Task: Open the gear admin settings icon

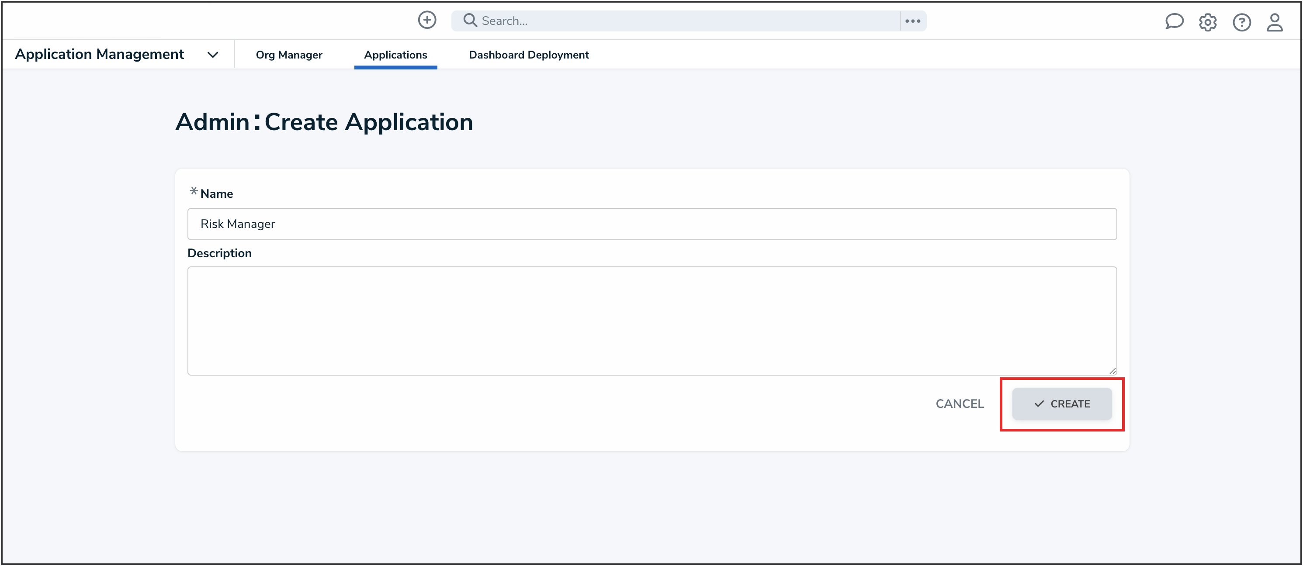Action: (x=1207, y=22)
